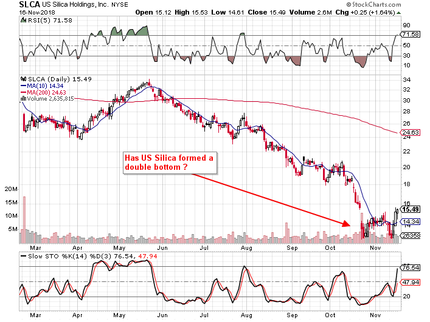Click the 20M label on the volume axis
The width and height of the screenshot is (430, 322).
[x=11, y=189]
